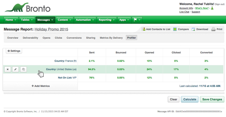Click the copy icon on United States row
The image size is (226, 117).
coord(24,69)
